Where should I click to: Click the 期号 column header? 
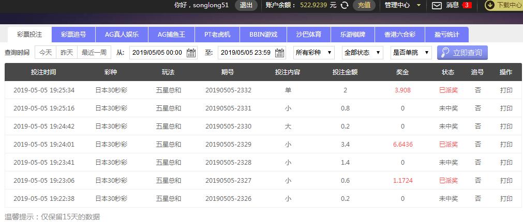(227, 72)
